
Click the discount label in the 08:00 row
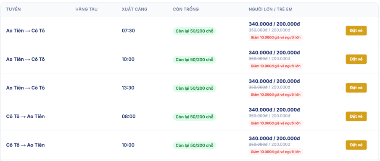click(x=276, y=123)
